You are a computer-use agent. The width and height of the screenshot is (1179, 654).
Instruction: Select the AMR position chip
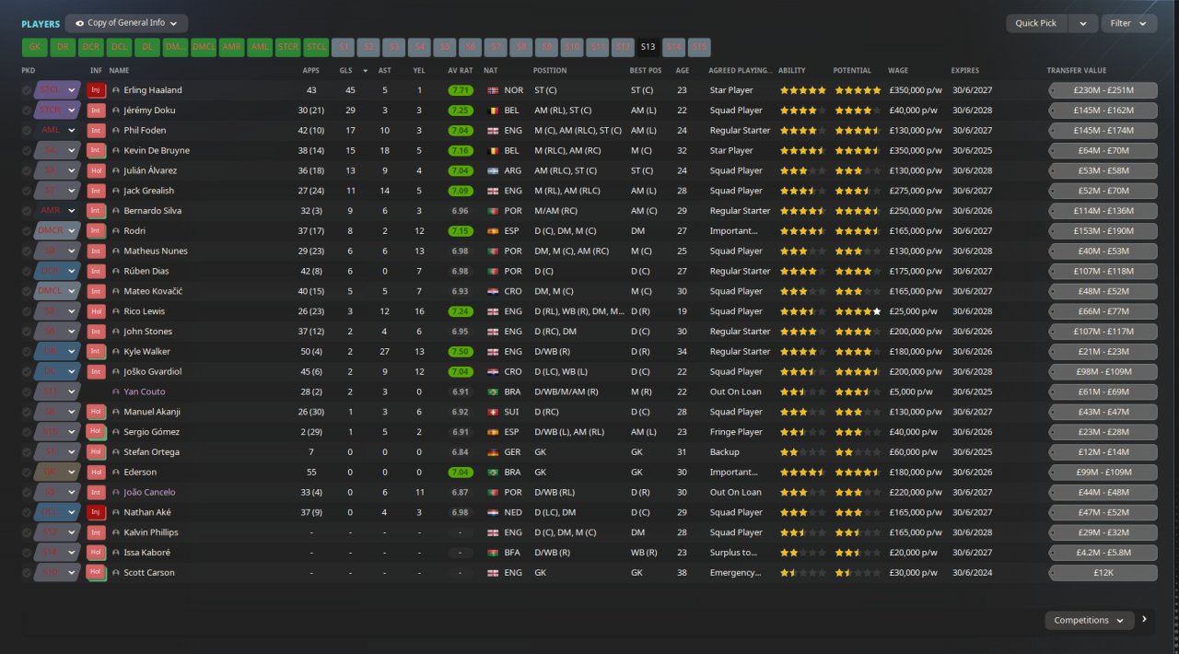(231, 47)
